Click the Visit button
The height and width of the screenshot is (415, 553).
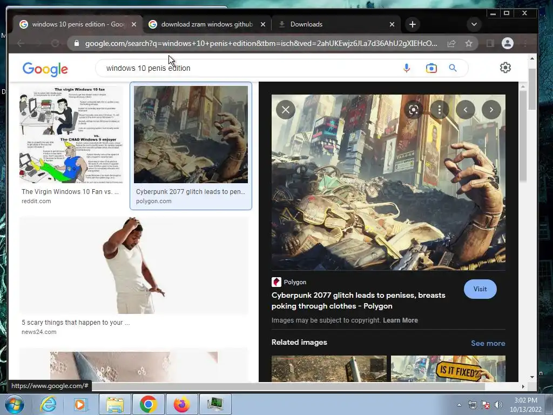[x=480, y=289]
